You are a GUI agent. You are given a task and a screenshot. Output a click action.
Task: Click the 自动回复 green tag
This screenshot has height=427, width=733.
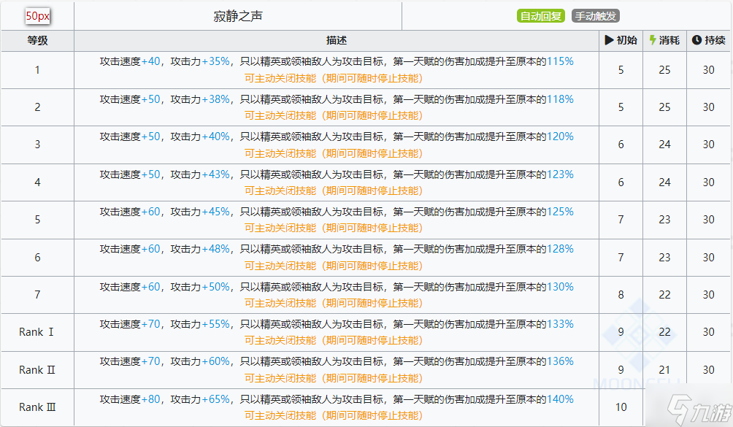[541, 16]
